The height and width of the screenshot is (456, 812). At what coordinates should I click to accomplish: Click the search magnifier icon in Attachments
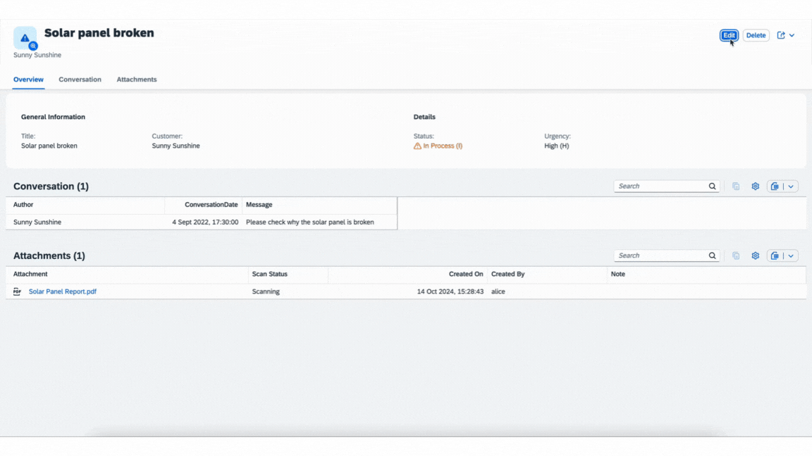pyautogui.click(x=713, y=255)
